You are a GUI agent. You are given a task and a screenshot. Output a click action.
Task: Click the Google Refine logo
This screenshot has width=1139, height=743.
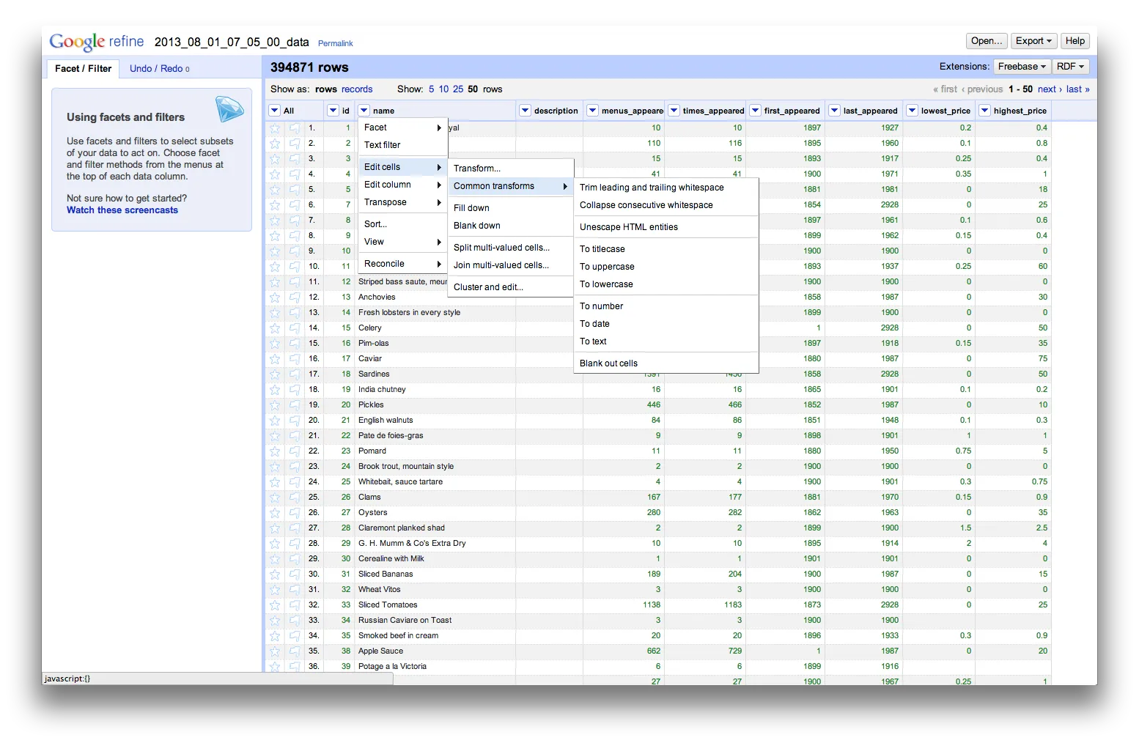click(95, 42)
